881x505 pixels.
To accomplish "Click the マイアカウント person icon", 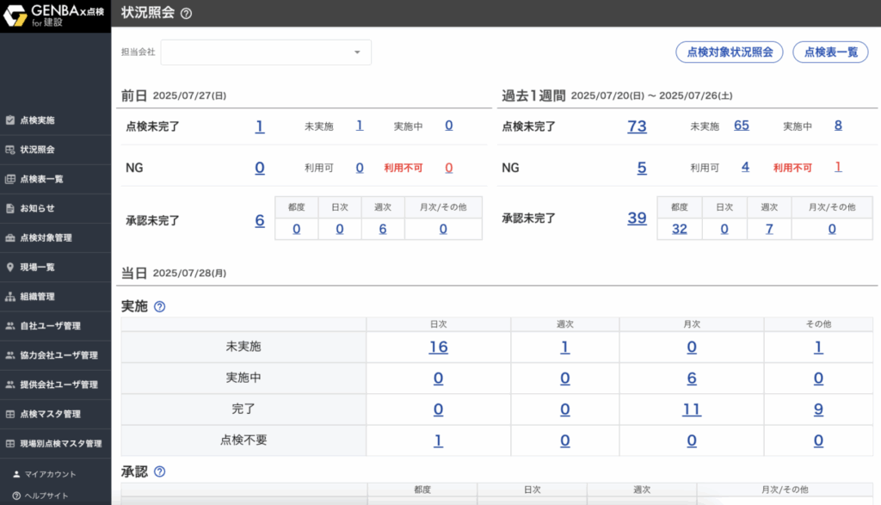I will (x=16, y=474).
